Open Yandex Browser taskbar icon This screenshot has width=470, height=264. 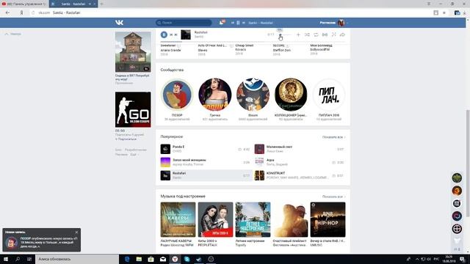click(x=175, y=259)
